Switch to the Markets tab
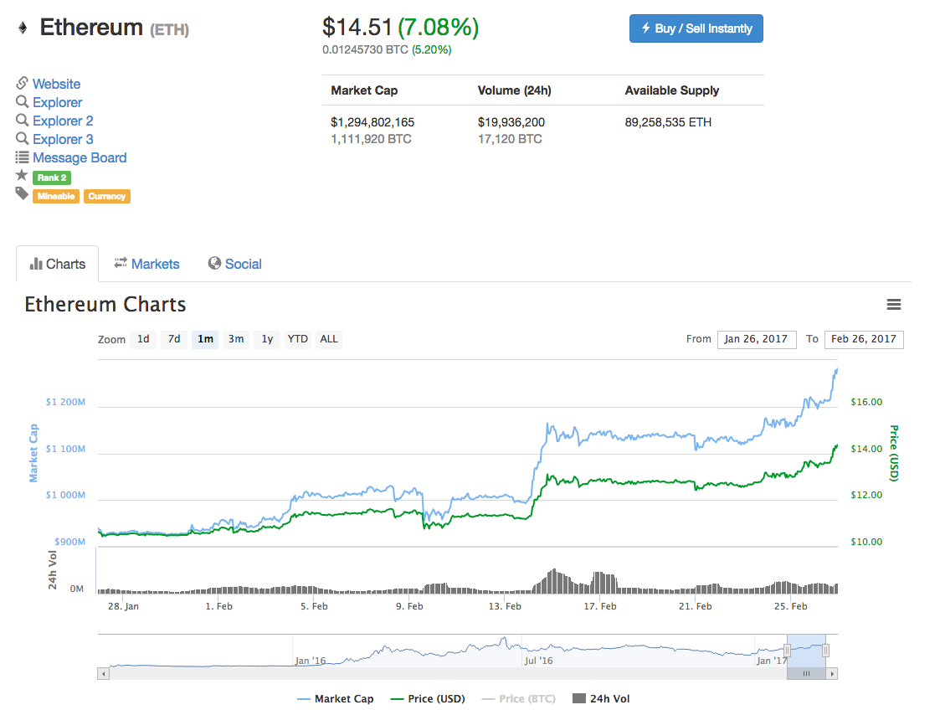This screenshot has height=710, width=940. (156, 264)
